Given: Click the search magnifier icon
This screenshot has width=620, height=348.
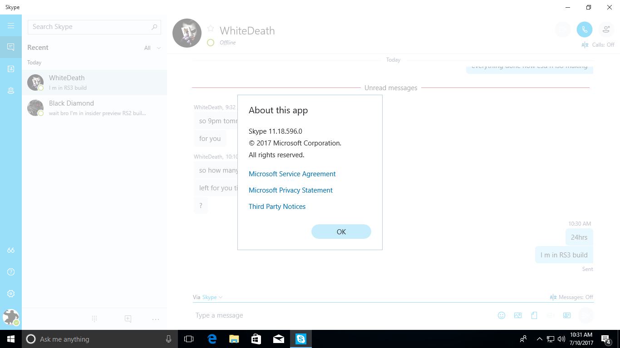Looking at the screenshot, I should [154, 27].
